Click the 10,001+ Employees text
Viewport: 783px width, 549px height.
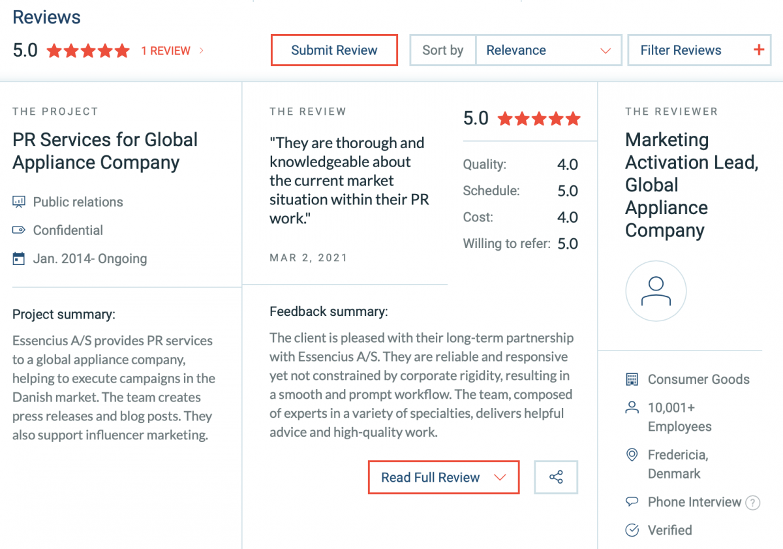[680, 417]
